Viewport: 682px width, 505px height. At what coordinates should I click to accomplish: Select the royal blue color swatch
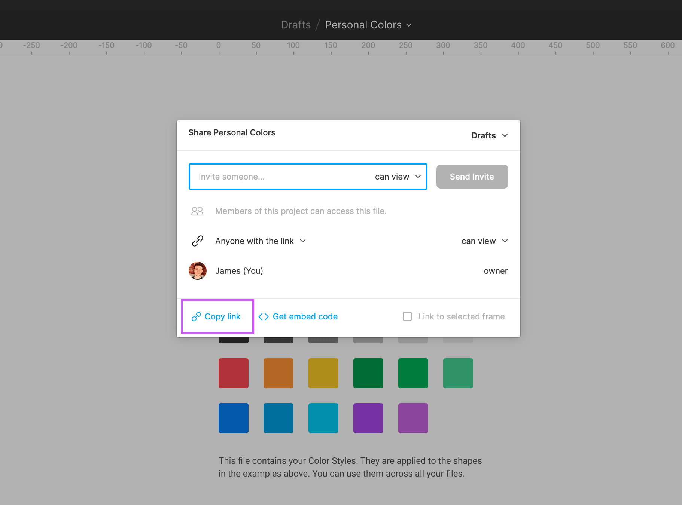coord(234,418)
